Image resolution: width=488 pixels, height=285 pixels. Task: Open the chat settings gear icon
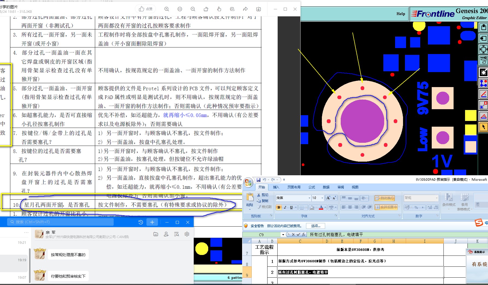point(187,234)
